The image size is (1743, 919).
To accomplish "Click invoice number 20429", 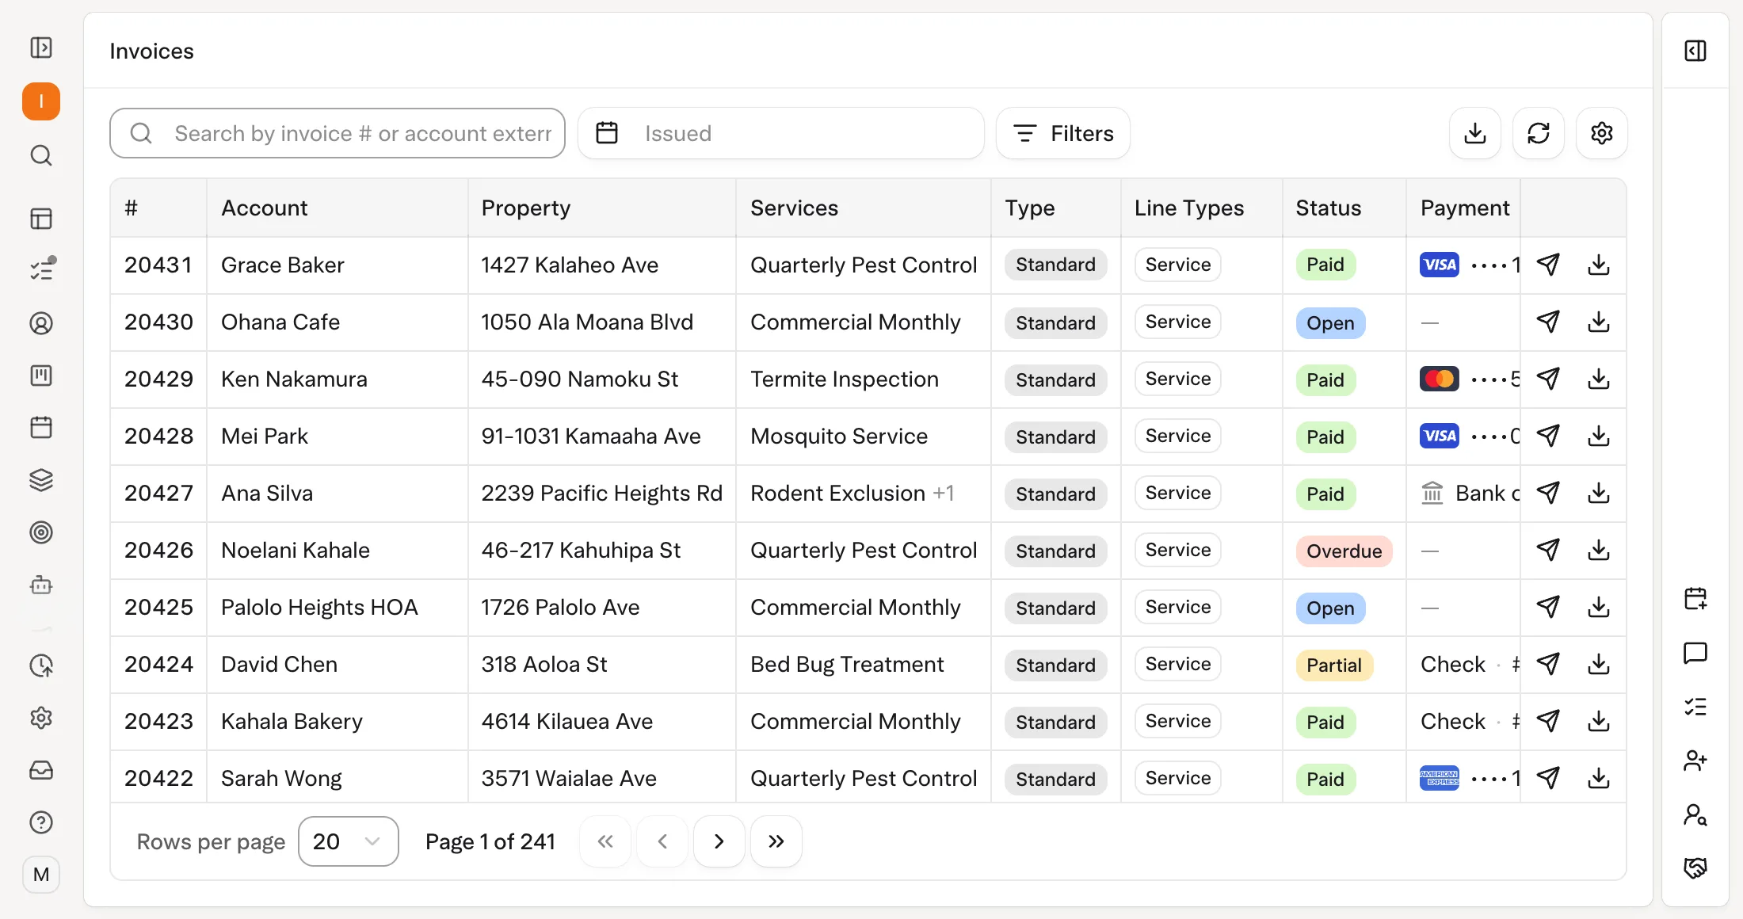I will (158, 379).
